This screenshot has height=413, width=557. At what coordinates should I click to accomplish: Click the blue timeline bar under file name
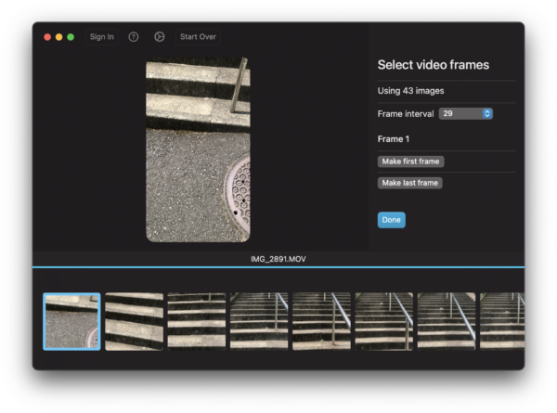click(278, 267)
